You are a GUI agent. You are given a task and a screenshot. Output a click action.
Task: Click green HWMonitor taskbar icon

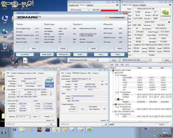[89, 130]
